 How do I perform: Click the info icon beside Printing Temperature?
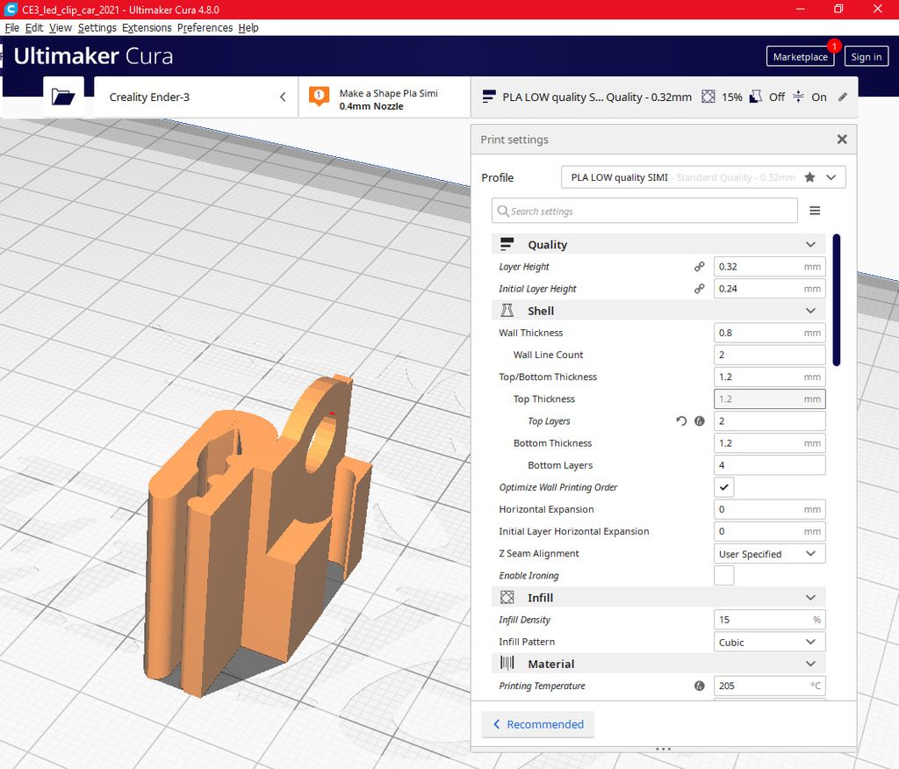699,686
